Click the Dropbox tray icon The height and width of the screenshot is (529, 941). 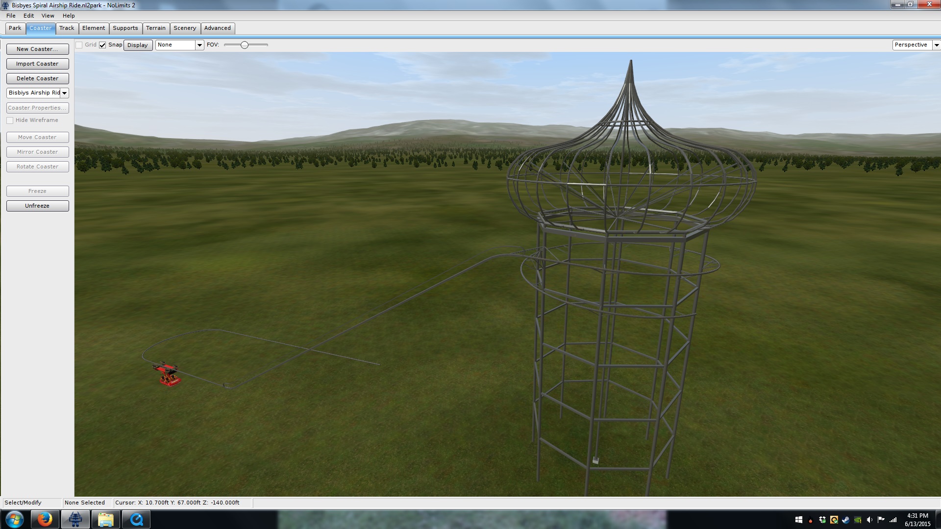[822, 520]
